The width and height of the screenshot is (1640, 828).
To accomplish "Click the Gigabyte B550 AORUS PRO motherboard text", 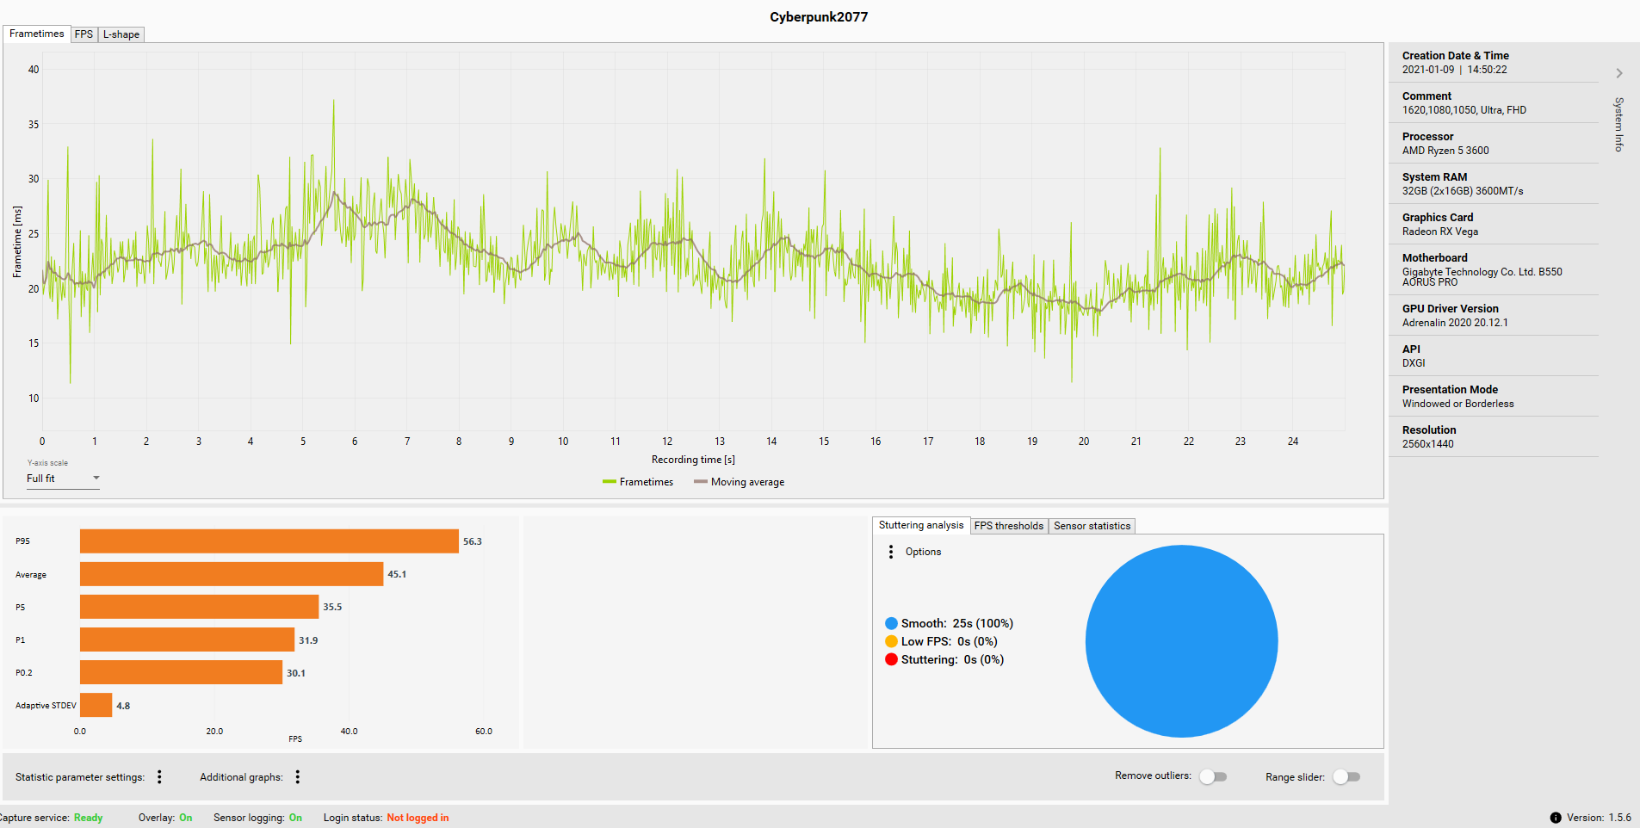I will pos(1482,276).
